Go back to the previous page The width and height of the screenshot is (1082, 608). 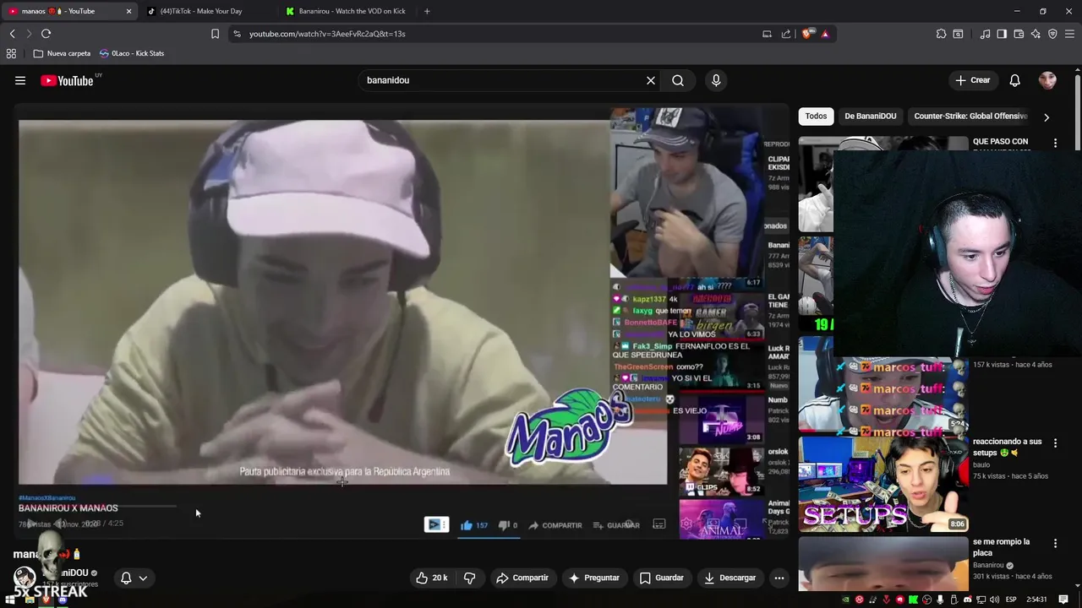(13, 34)
